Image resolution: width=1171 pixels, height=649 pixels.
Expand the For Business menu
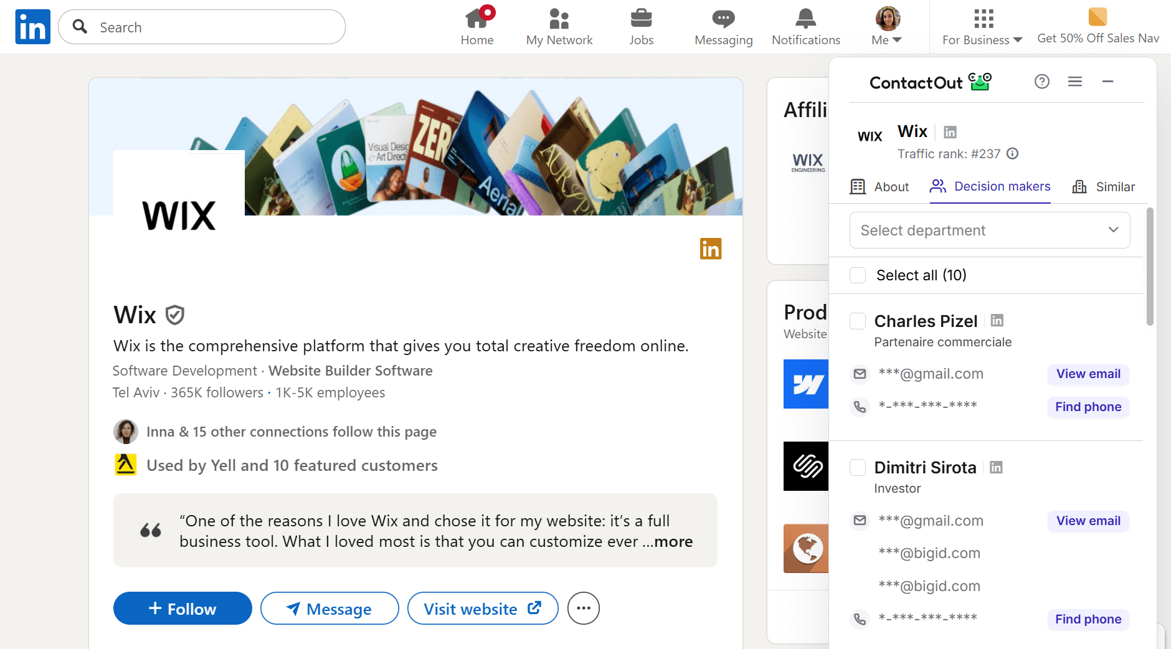pos(982,27)
